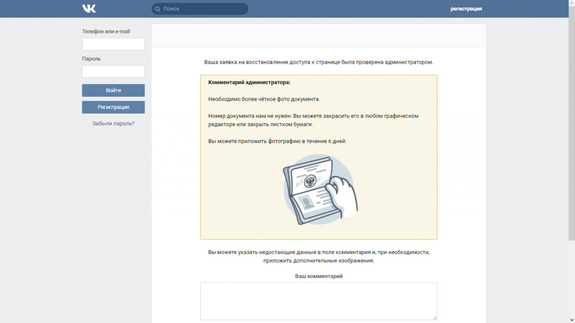
Task: Click text 'Вы можете приложить фотографию в течение 6 дней.'
Action: (x=277, y=141)
